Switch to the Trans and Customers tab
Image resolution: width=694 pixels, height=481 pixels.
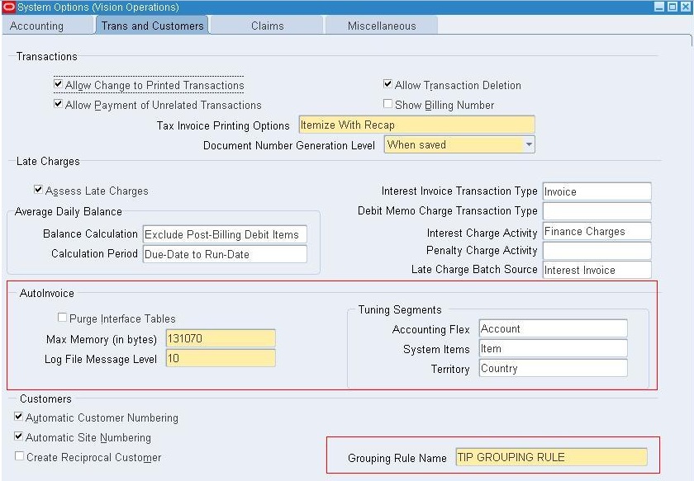coord(151,26)
